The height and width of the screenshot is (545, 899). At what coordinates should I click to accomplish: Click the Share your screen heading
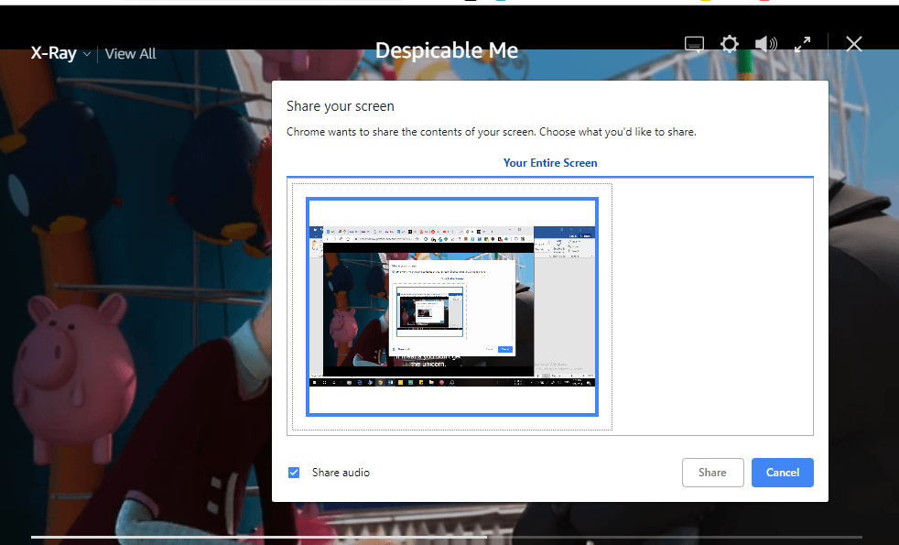[x=340, y=106]
